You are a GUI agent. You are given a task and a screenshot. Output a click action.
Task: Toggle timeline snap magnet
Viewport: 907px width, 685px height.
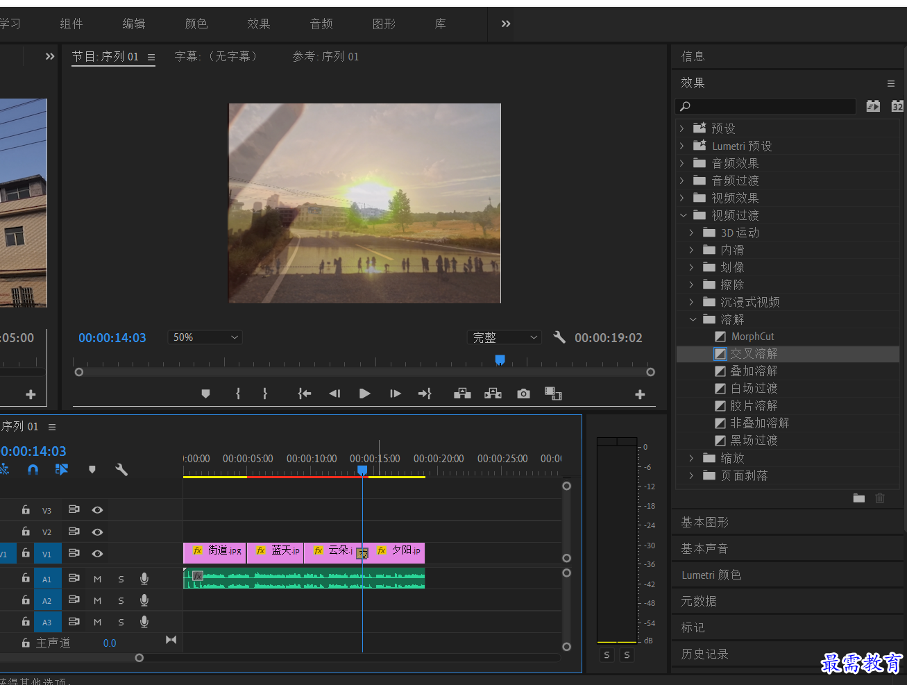33,470
